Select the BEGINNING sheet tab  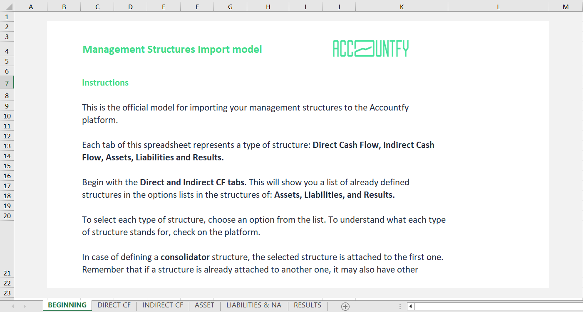click(67, 305)
